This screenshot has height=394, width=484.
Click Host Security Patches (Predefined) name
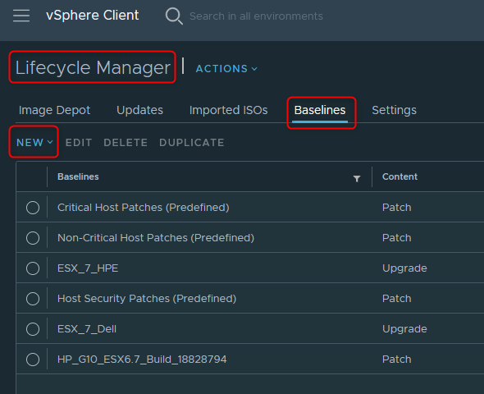click(x=147, y=298)
